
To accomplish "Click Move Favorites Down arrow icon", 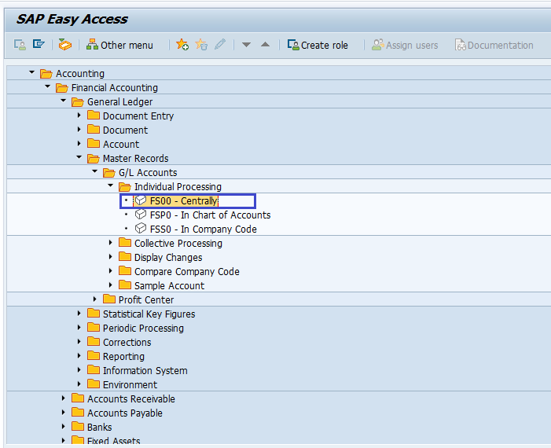I will [x=246, y=45].
